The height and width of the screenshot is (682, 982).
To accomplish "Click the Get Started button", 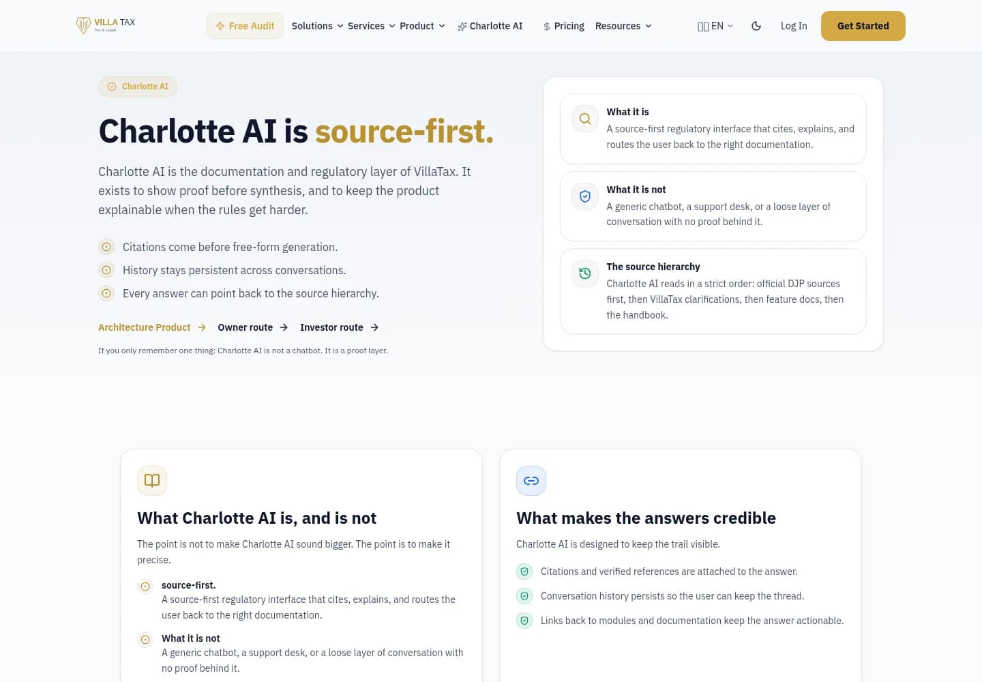I will (x=863, y=26).
